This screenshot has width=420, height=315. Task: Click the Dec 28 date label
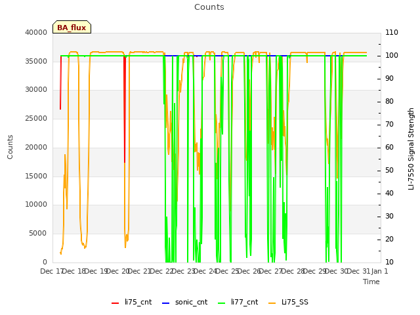click(293, 271)
